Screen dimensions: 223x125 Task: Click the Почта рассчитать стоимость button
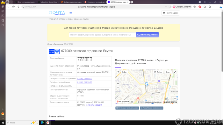click(127, 108)
